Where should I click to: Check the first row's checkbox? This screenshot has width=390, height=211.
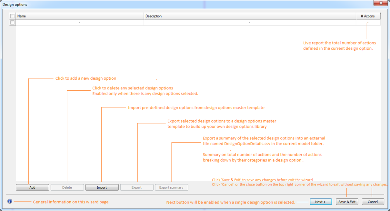coord(13,23)
